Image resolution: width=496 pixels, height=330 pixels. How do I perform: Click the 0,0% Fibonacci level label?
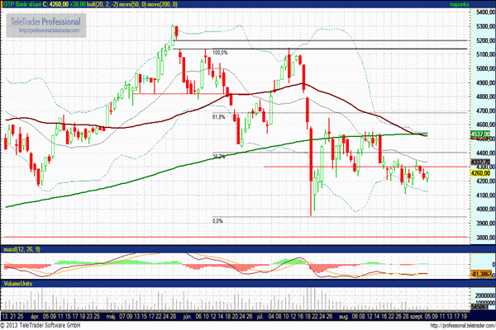218,220
